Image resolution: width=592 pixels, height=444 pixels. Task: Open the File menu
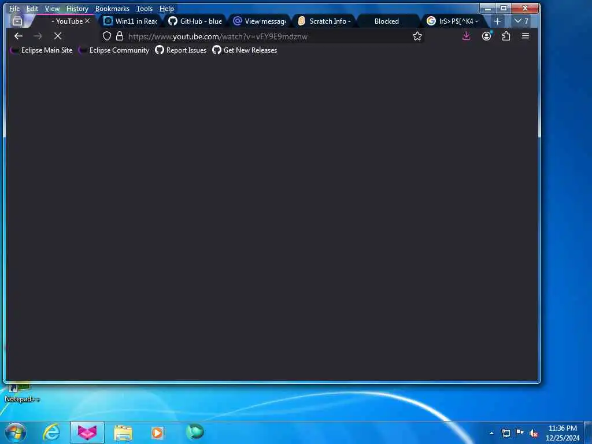(x=14, y=9)
